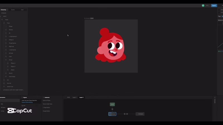Collapse the Inputs panel header arrow

pos(22,97)
